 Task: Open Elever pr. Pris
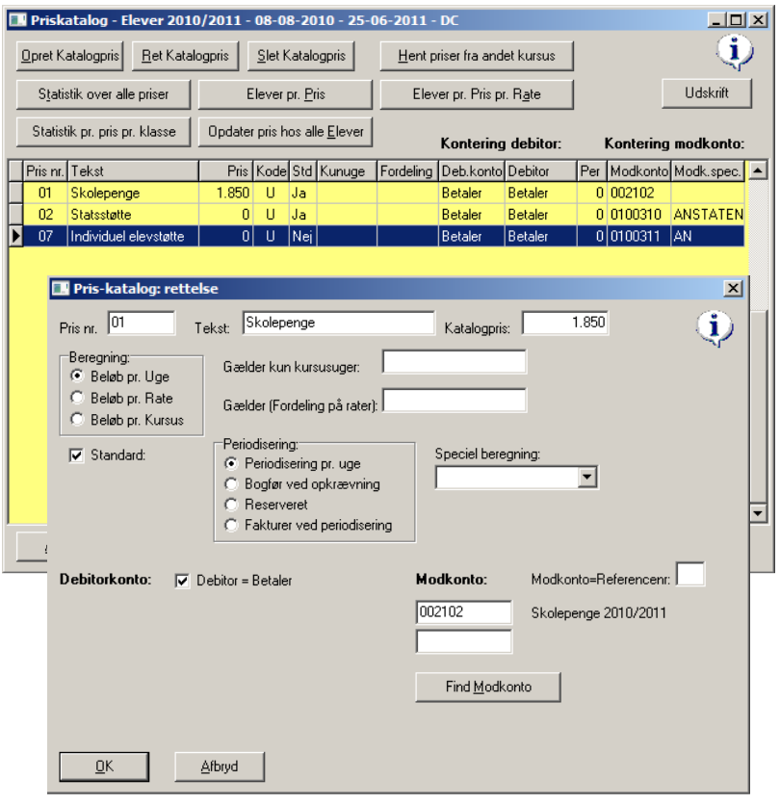(x=285, y=94)
